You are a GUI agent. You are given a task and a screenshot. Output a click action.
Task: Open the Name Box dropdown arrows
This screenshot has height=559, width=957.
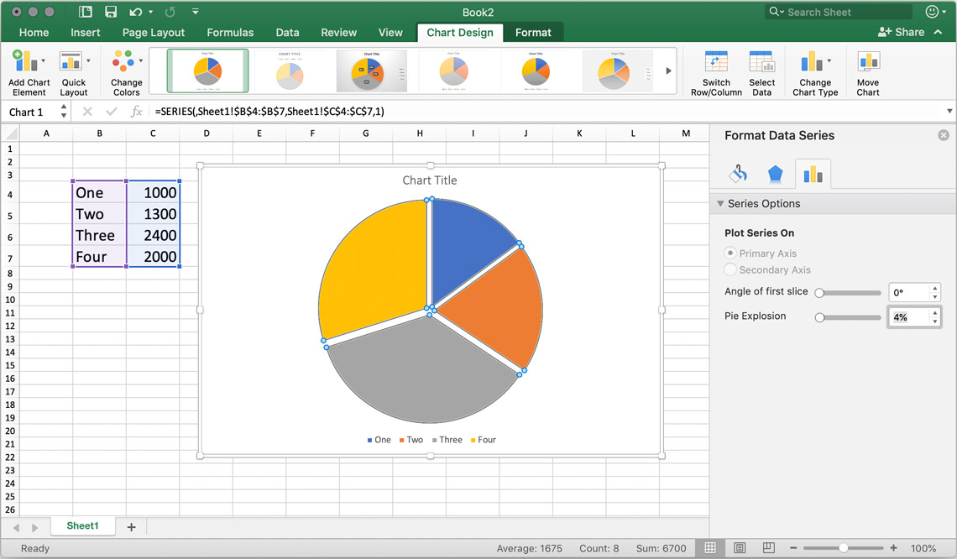(64, 111)
